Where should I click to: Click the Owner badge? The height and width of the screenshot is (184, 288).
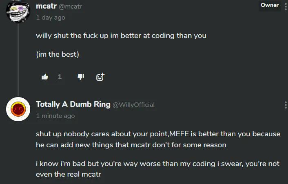pos(270,5)
